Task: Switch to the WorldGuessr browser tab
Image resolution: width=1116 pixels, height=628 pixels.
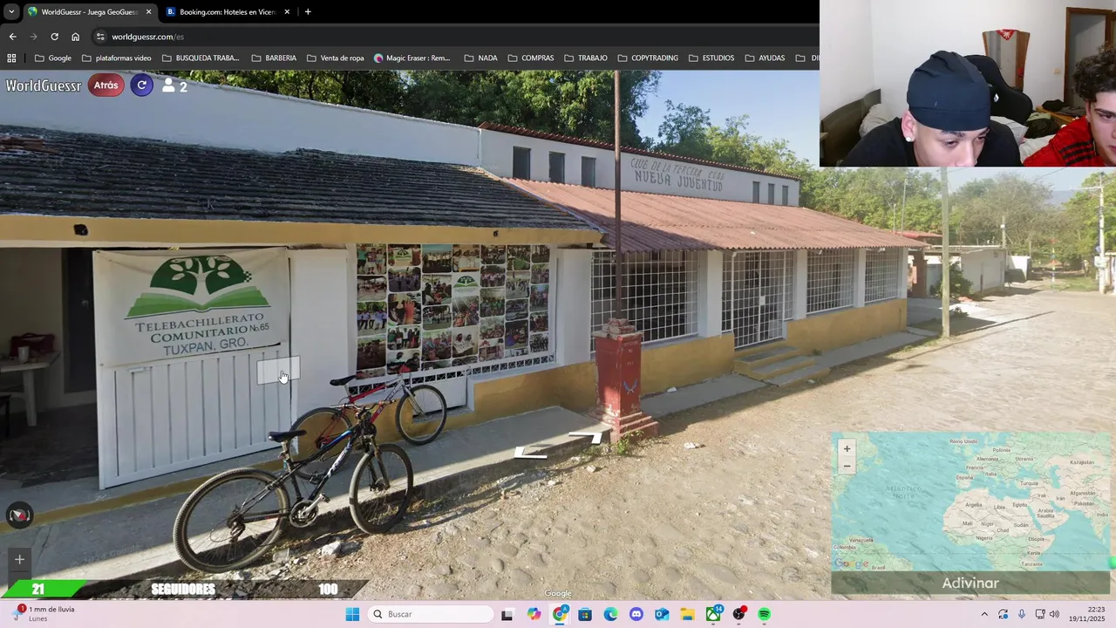Action: (88, 11)
